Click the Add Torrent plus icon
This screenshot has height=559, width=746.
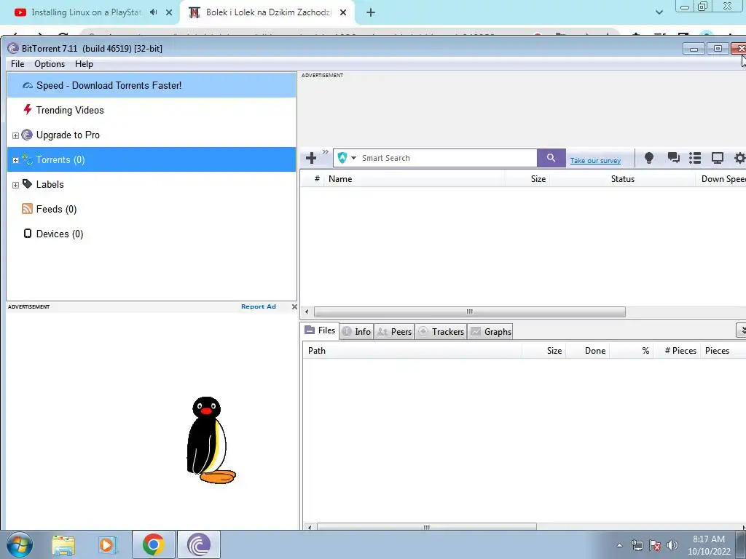(311, 158)
